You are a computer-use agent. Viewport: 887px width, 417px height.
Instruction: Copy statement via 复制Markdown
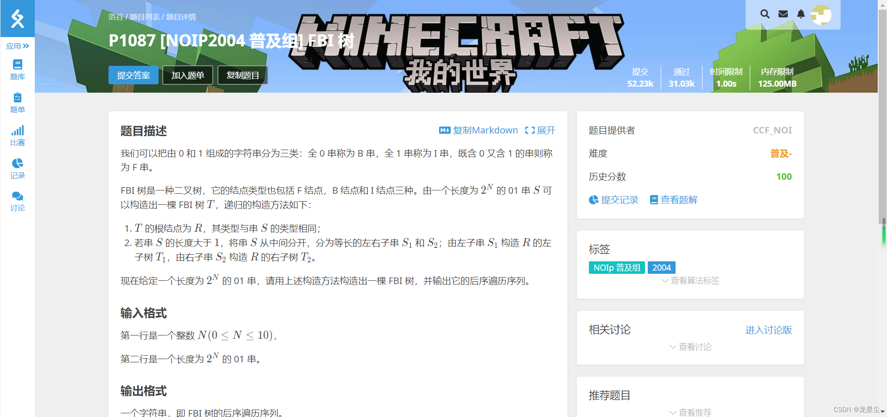[x=479, y=130]
